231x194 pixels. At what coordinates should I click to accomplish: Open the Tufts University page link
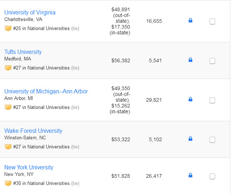[x=23, y=52]
